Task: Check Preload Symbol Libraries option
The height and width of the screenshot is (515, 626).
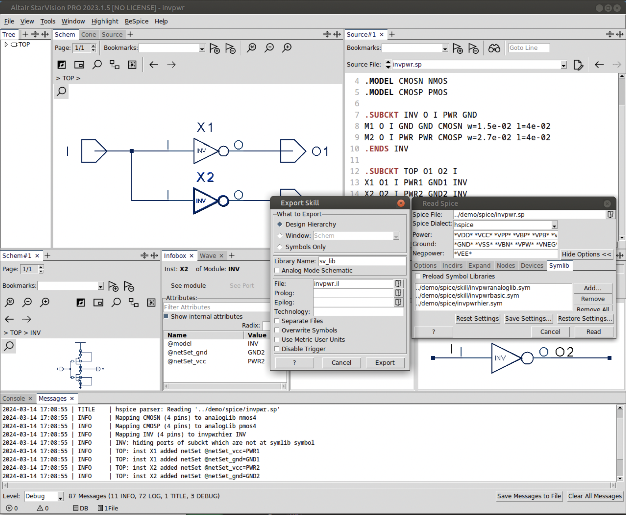Action: 417,276
